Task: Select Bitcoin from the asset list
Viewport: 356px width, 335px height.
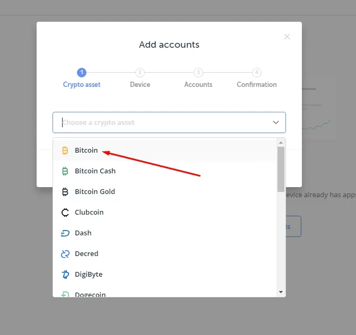Action: tap(165, 151)
